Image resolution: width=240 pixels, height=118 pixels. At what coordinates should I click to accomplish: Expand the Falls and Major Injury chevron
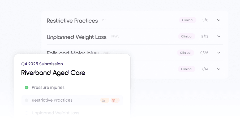(x=219, y=53)
